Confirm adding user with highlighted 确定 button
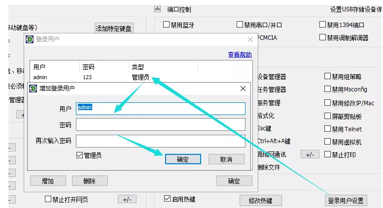 click(183, 159)
